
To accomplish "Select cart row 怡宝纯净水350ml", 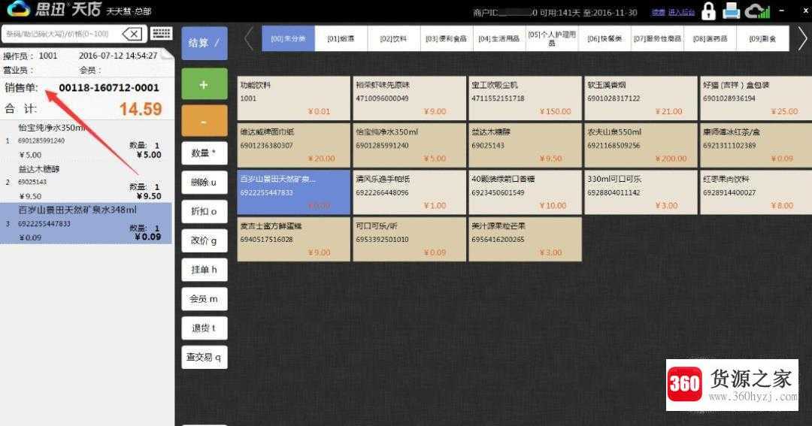I will [86, 140].
